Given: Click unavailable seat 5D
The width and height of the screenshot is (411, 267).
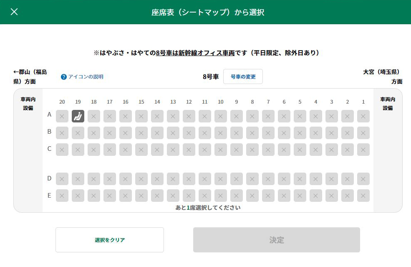Looking at the screenshot, I should pos(300,179).
